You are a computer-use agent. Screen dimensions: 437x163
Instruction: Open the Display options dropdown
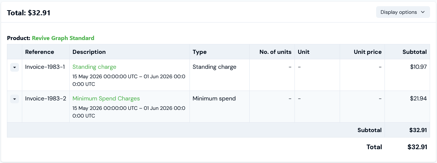click(403, 12)
